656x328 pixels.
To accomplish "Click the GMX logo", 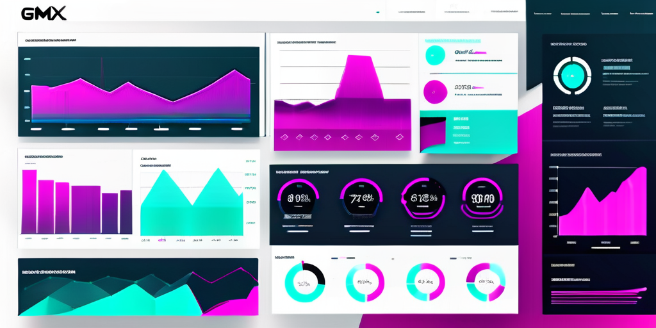I will (x=44, y=13).
